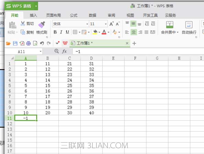Switch to the 插入 ribbon tab
204x154 pixels.
[x=33, y=15]
